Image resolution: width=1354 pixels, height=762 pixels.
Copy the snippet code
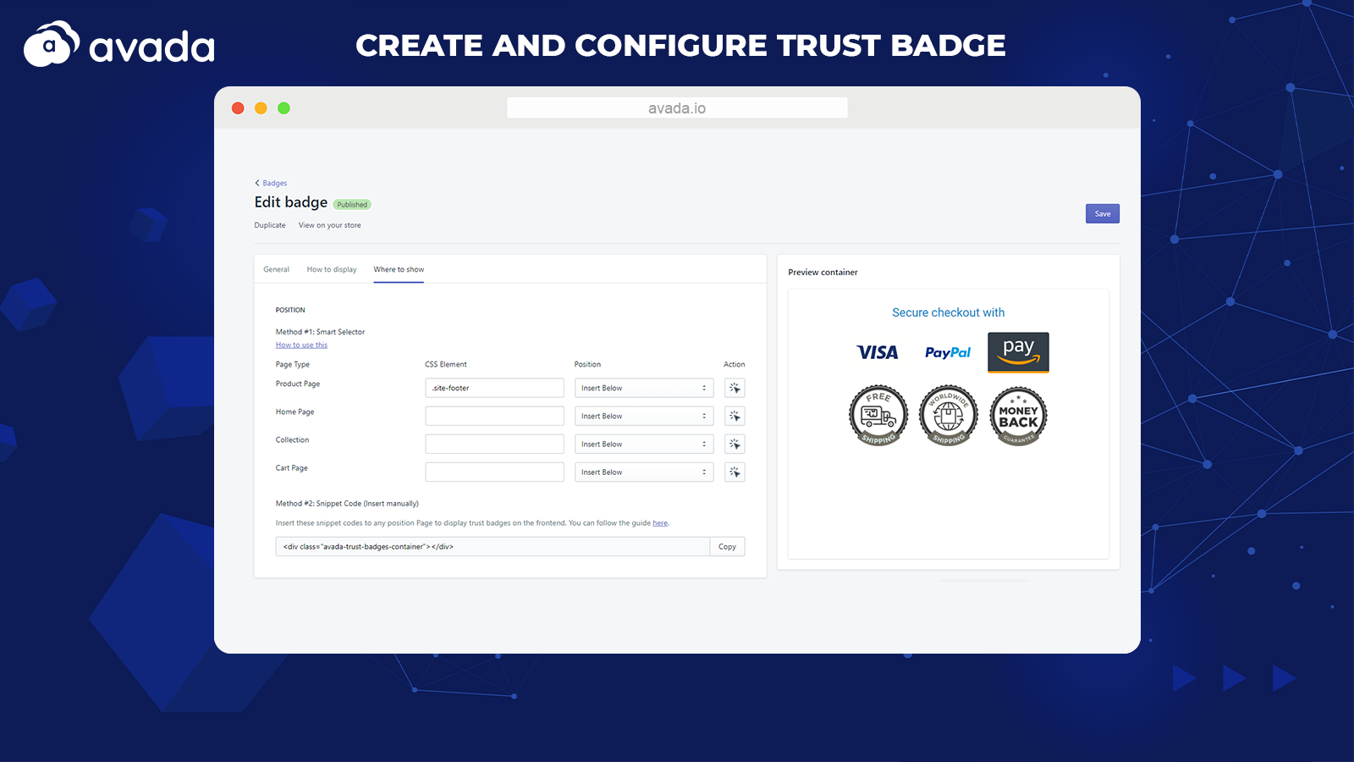(x=727, y=547)
